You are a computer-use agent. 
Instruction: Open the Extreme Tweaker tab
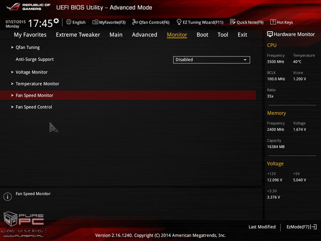[78, 35]
